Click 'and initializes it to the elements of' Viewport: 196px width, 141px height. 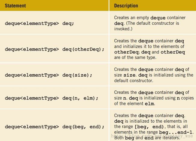click(x=149, y=47)
